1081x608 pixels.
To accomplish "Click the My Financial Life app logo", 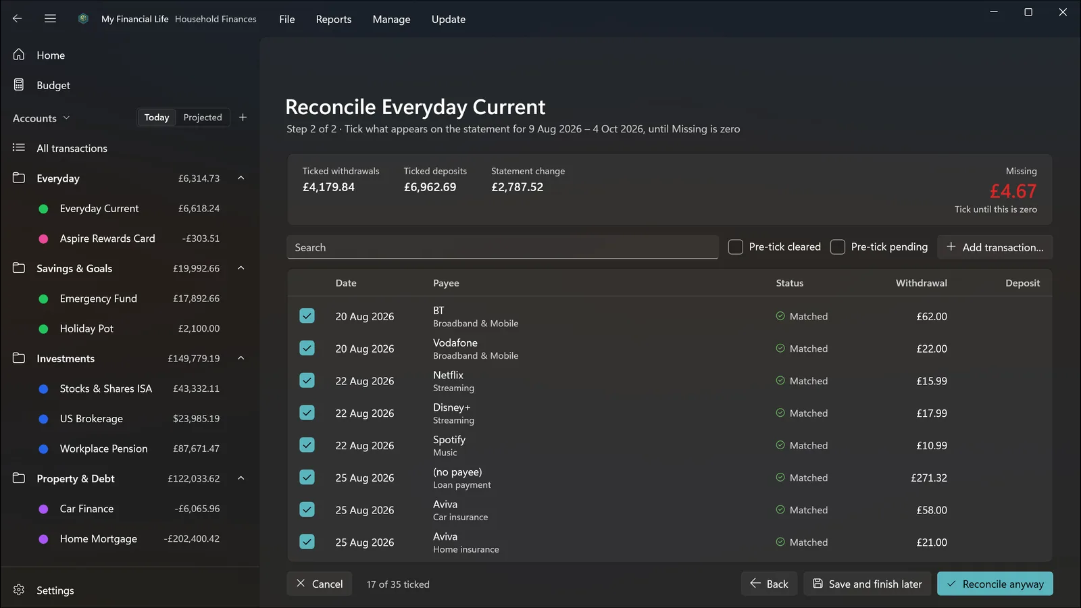I will click(x=83, y=19).
